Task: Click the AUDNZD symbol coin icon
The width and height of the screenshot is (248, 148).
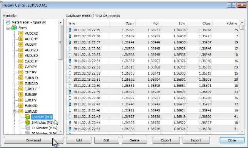Action: click(x=21, y=50)
